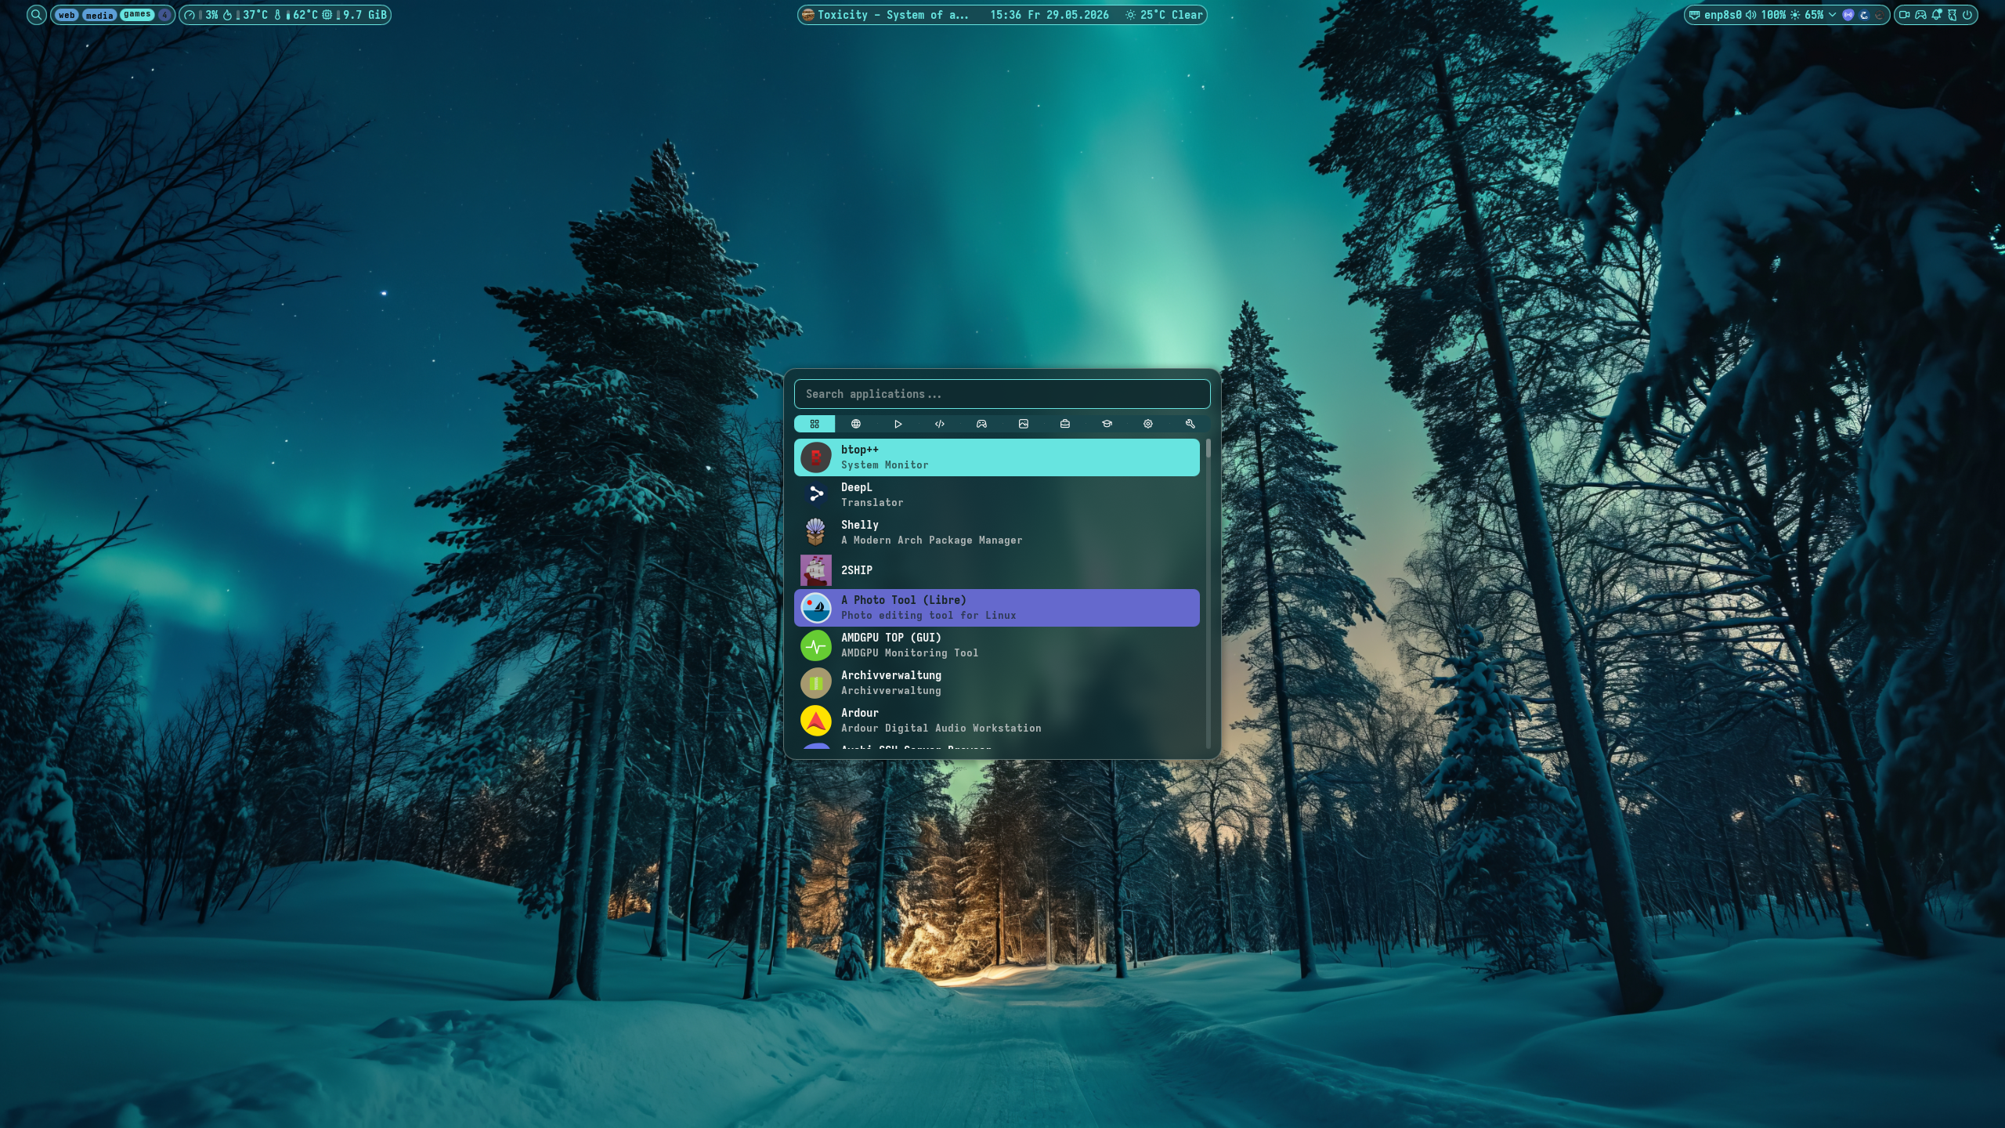Click the Shelly seashell icon
The width and height of the screenshot is (2005, 1128).
(816, 533)
